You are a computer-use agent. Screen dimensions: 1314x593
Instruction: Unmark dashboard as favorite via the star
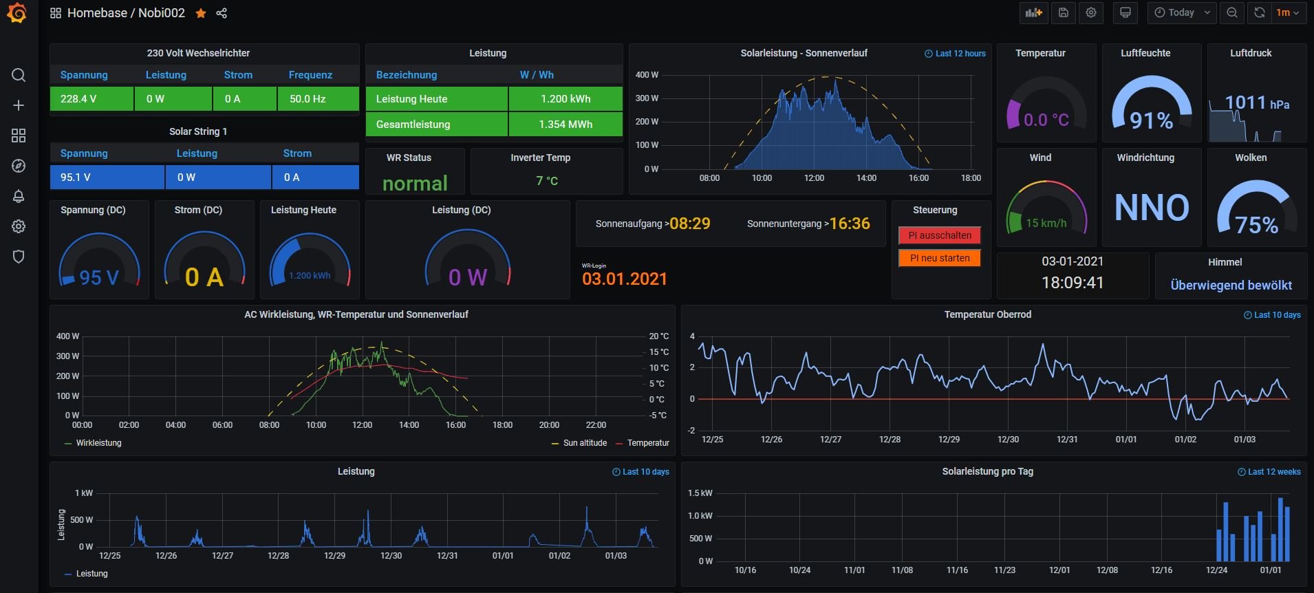[x=201, y=13]
